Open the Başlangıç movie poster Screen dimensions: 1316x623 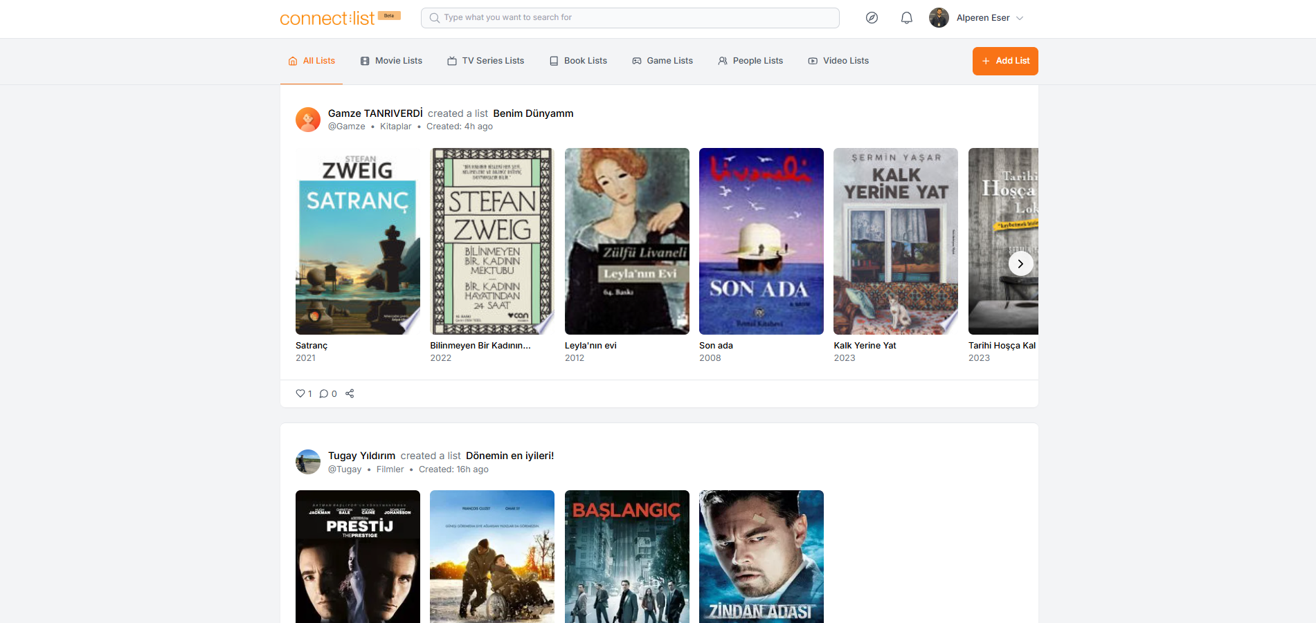click(627, 557)
